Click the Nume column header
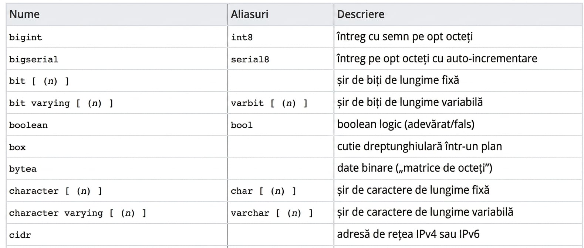Screen dimensions: 584x248 point(117,14)
